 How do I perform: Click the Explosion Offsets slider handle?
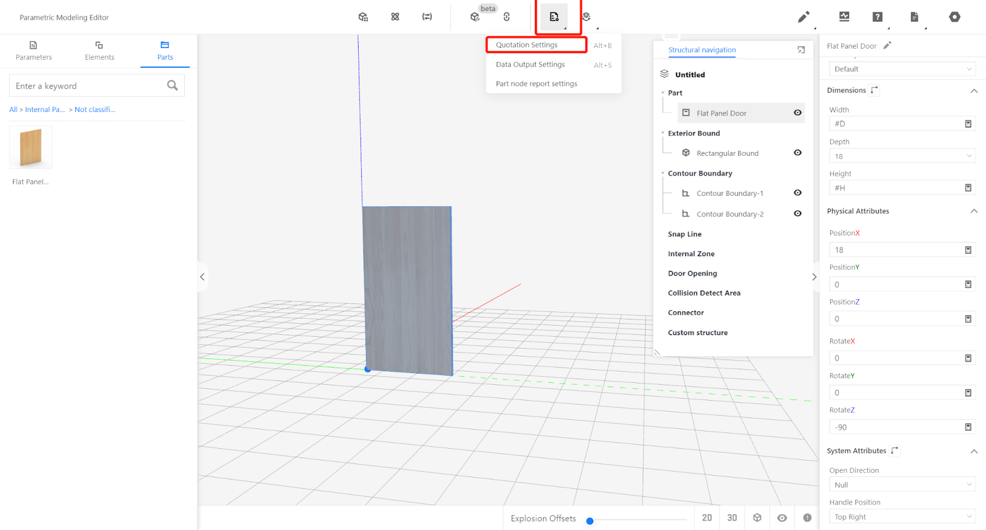pyautogui.click(x=590, y=521)
